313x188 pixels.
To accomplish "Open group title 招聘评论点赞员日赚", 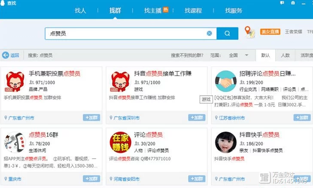I will point(267,73).
